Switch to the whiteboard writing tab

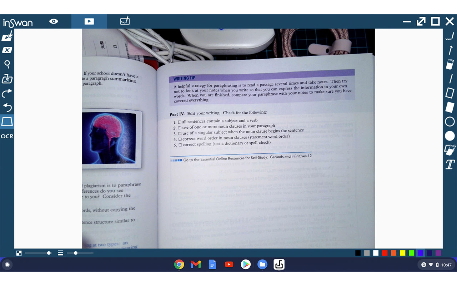[x=125, y=21]
